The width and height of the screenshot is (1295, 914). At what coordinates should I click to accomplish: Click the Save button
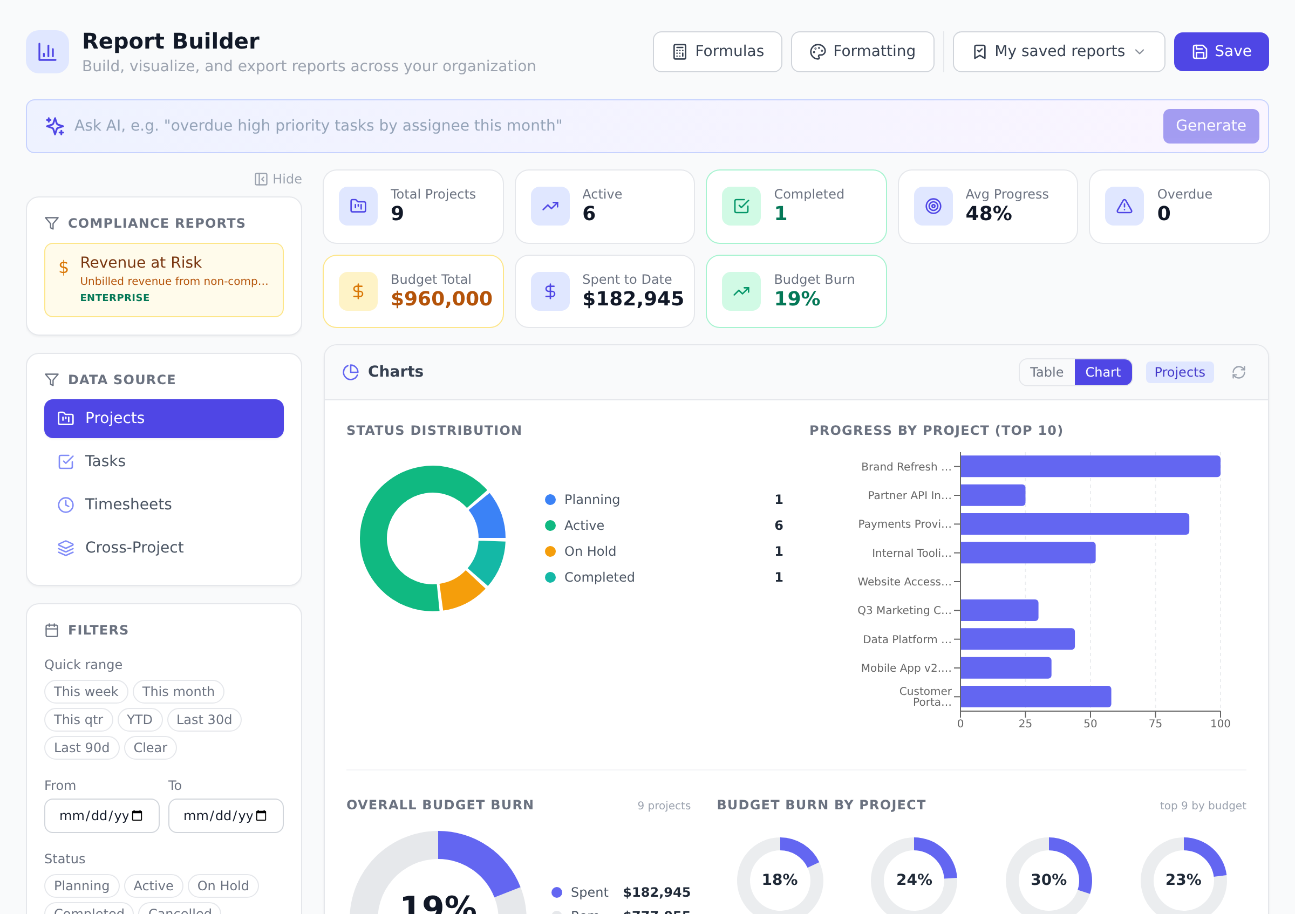[1221, 52]
